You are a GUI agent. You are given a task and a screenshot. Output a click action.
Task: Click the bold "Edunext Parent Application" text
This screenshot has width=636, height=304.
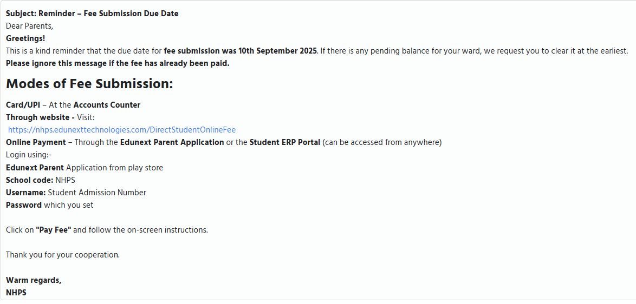(172, 142)
